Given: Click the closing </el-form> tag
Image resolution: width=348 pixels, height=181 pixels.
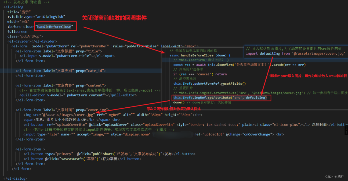Looking at the screenshot, I should click(21, 169).
